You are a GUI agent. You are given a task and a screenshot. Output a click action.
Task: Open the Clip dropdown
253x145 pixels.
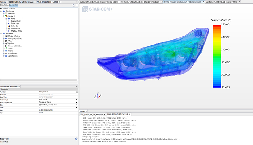click(77, 105)
